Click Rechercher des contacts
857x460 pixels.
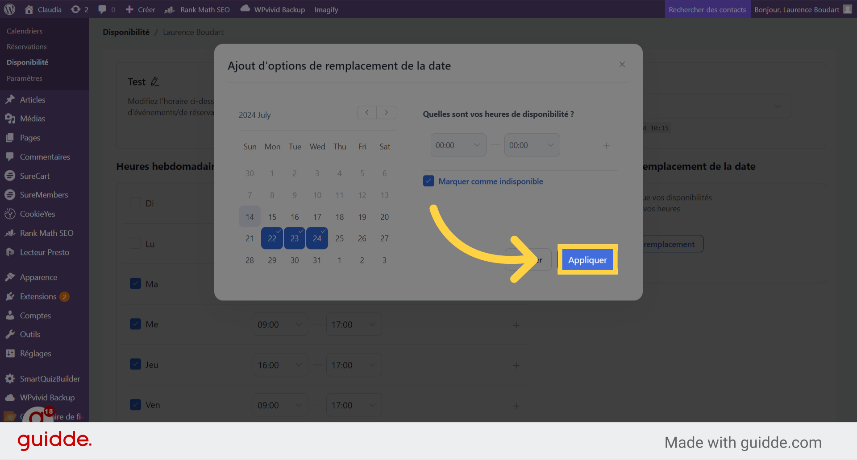tap(707, 9)
